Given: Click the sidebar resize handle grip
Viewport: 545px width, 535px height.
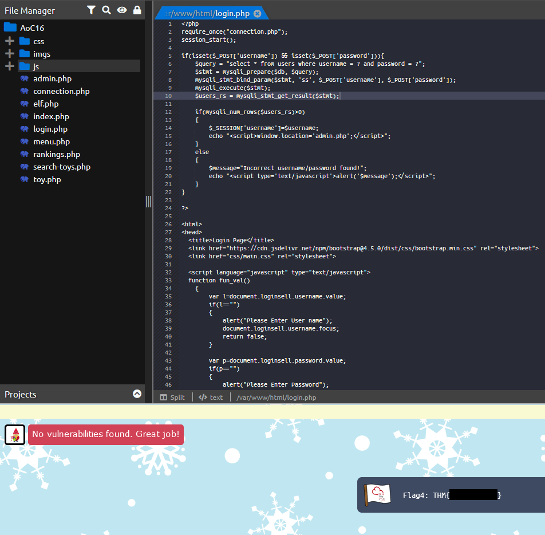Looking at the screenshot, I should pos(148,202).
